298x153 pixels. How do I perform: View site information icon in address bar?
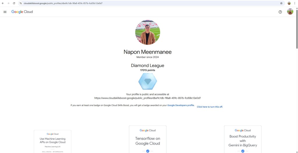tap(21, 3)
